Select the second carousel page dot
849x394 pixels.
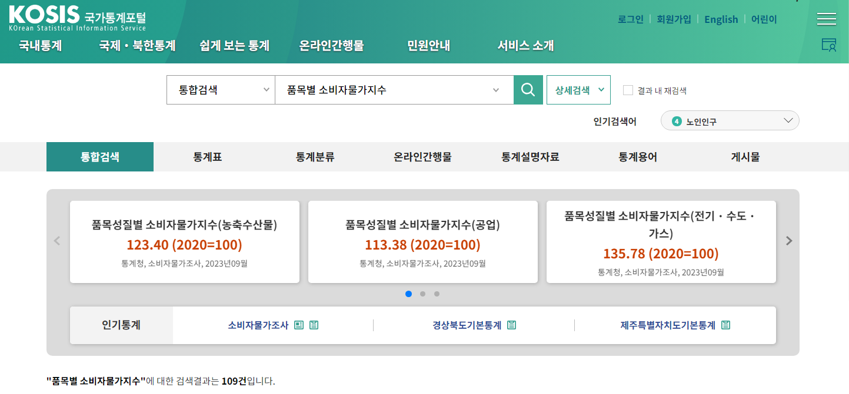(422, 294)
